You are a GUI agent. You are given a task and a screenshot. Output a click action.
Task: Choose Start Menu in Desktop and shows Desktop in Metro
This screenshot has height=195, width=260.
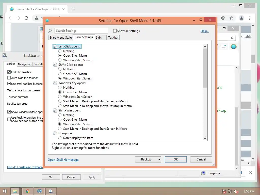pyautogui.click(x=60, y=106)
